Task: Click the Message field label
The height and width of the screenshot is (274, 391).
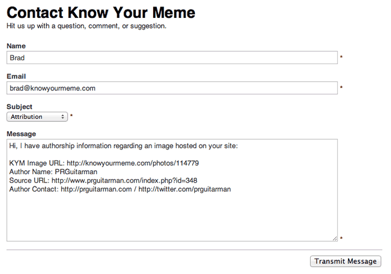Action: point(21,134)
